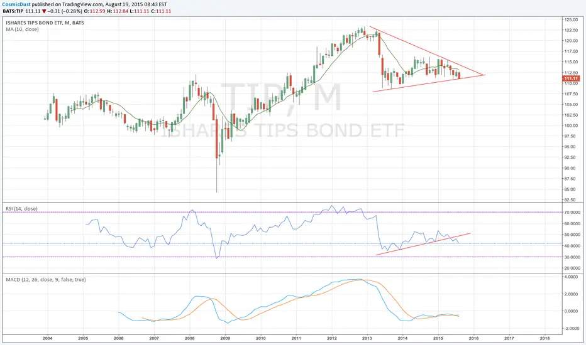Click the -2.0000 MACD axis label

pos(571,328)
